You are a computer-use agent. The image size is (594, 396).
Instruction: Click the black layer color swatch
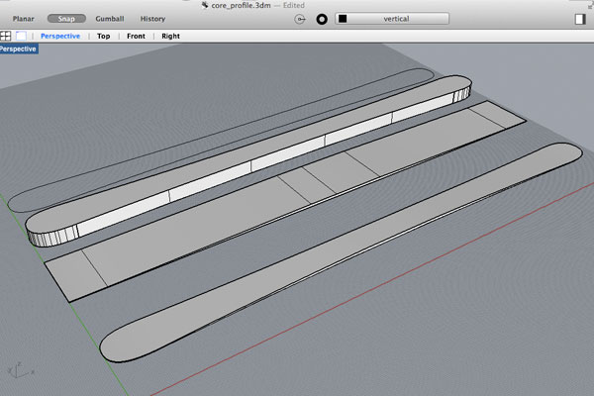(x=343, y=19)
